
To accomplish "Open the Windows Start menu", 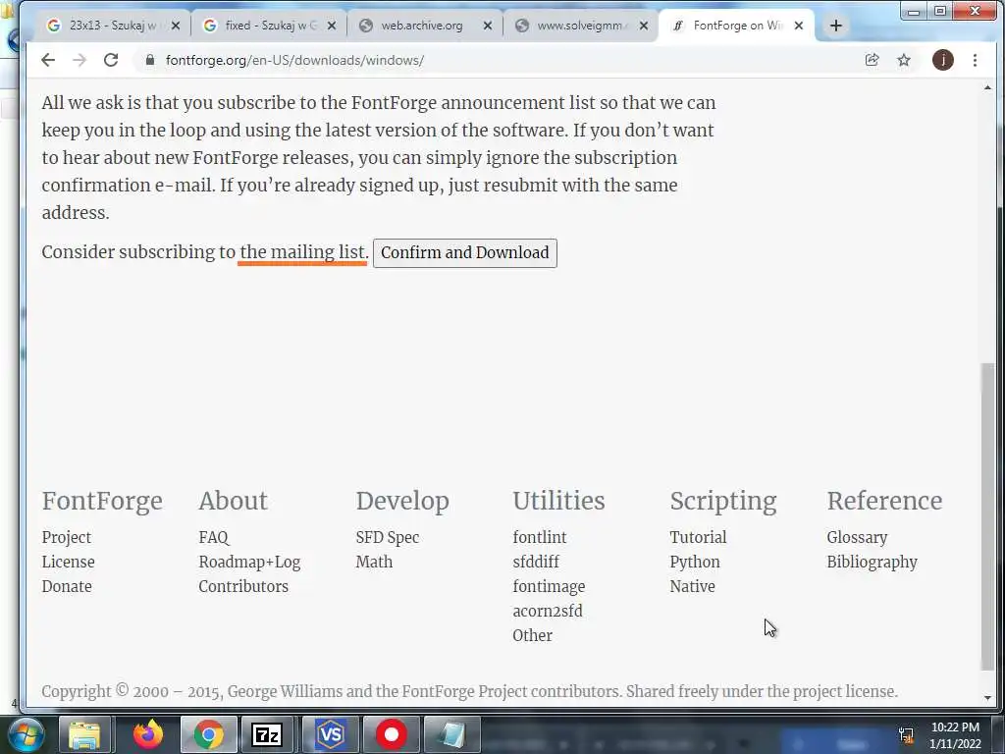I will coord(25,734).
